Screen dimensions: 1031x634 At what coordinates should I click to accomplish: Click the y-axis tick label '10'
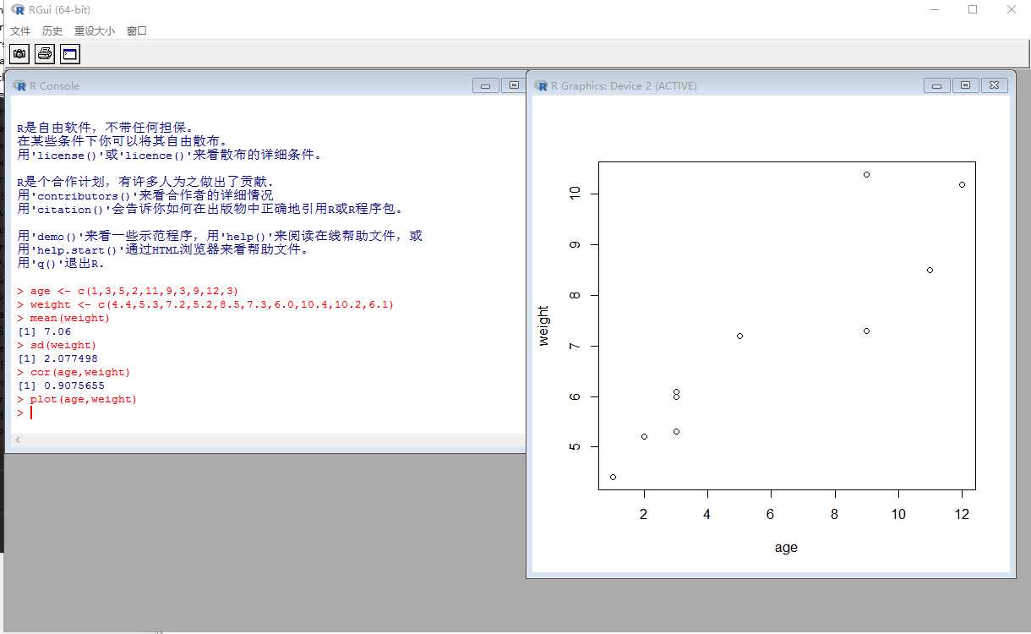(576, 194)
